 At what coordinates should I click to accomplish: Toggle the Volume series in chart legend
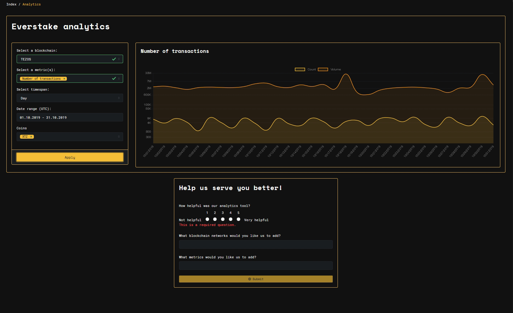[x=329, y=69]
